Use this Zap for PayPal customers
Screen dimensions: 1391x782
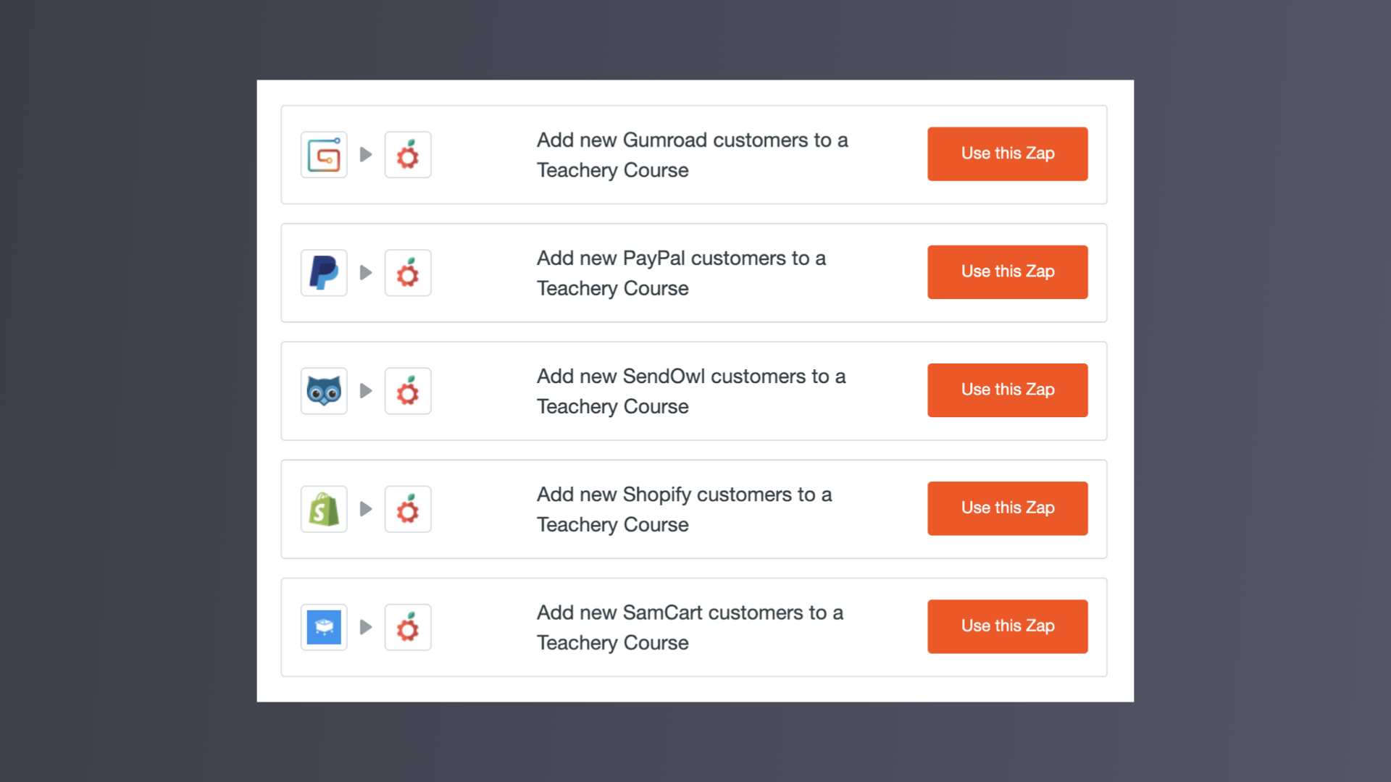[x=1007, y=272]
